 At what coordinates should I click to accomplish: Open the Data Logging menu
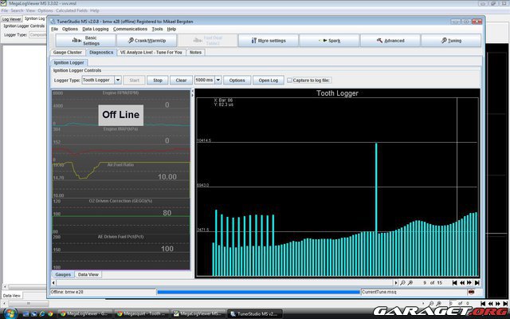(x=96, y=29)
